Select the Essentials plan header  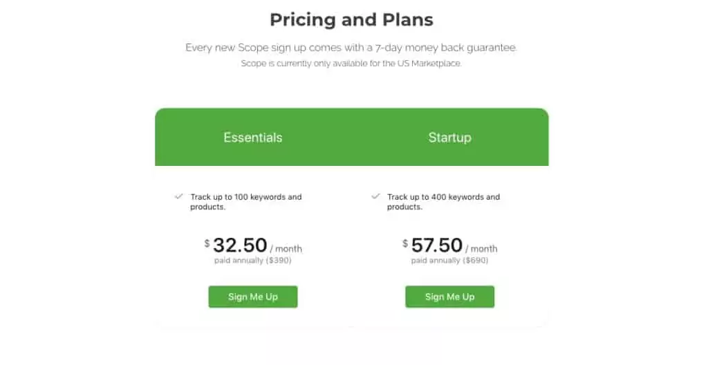(x=253, y=138)
